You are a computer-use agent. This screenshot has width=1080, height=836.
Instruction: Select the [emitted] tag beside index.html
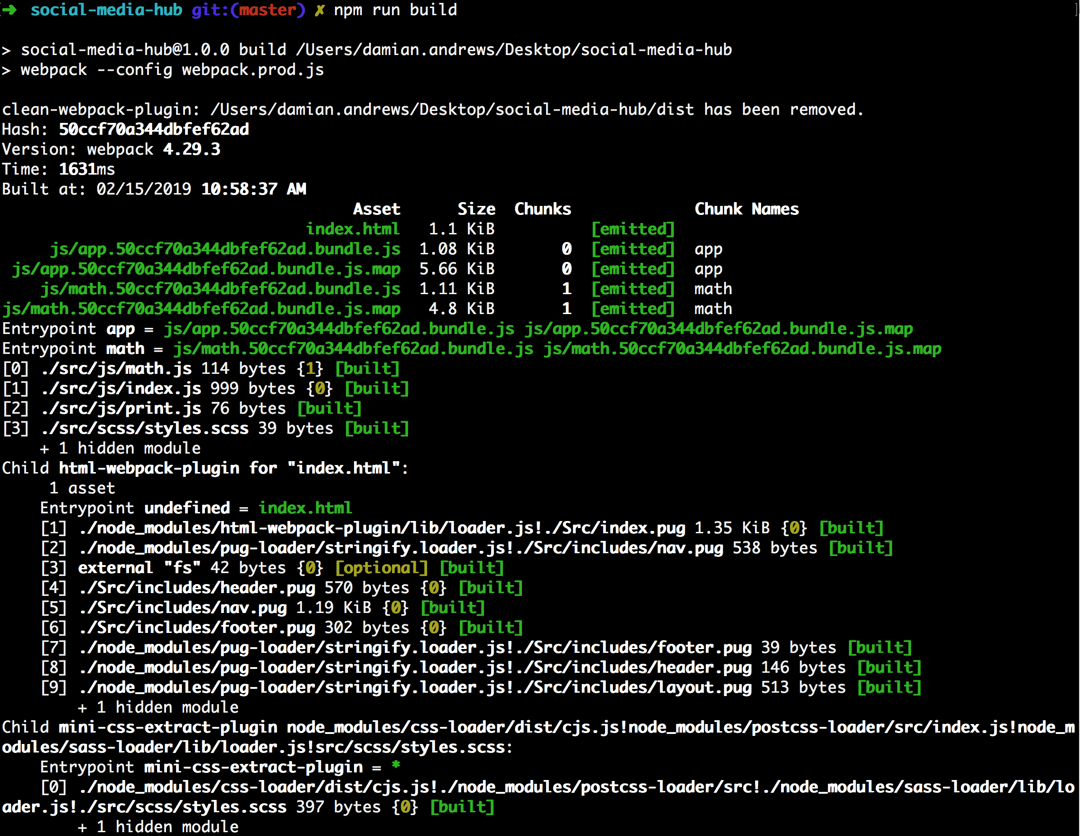[x=633, y=229]
